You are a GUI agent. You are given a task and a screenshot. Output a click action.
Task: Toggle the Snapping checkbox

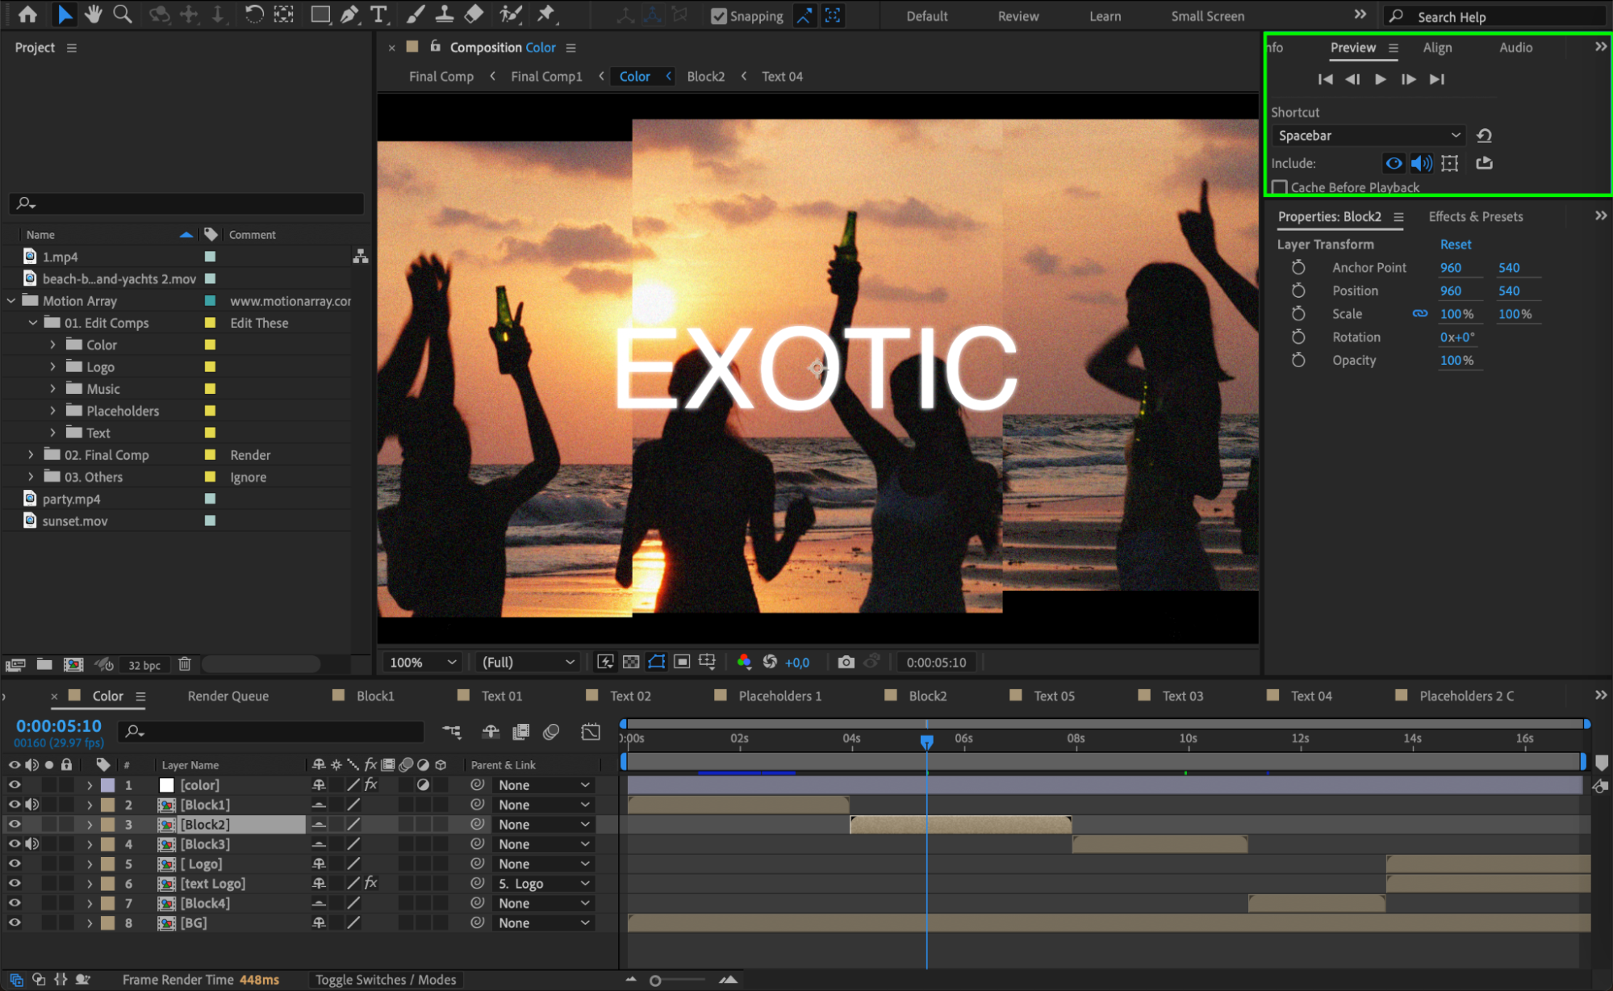(718, 16)
